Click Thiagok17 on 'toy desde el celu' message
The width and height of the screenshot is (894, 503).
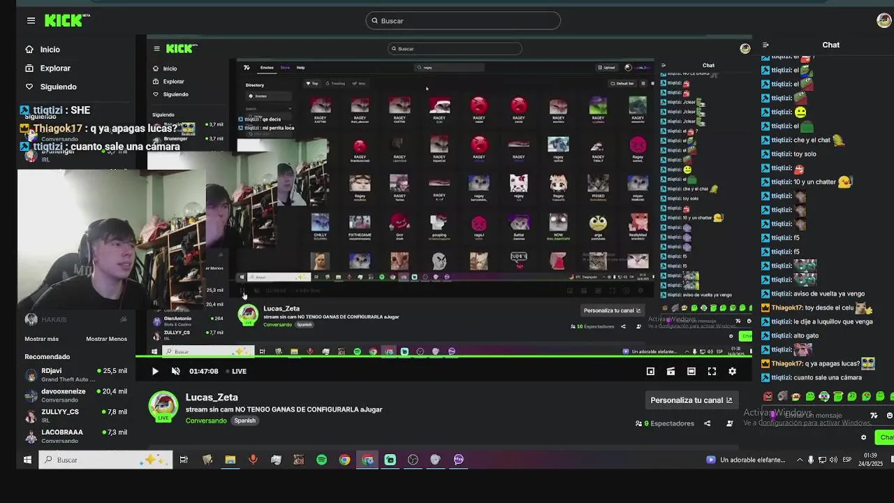[786, 307]
